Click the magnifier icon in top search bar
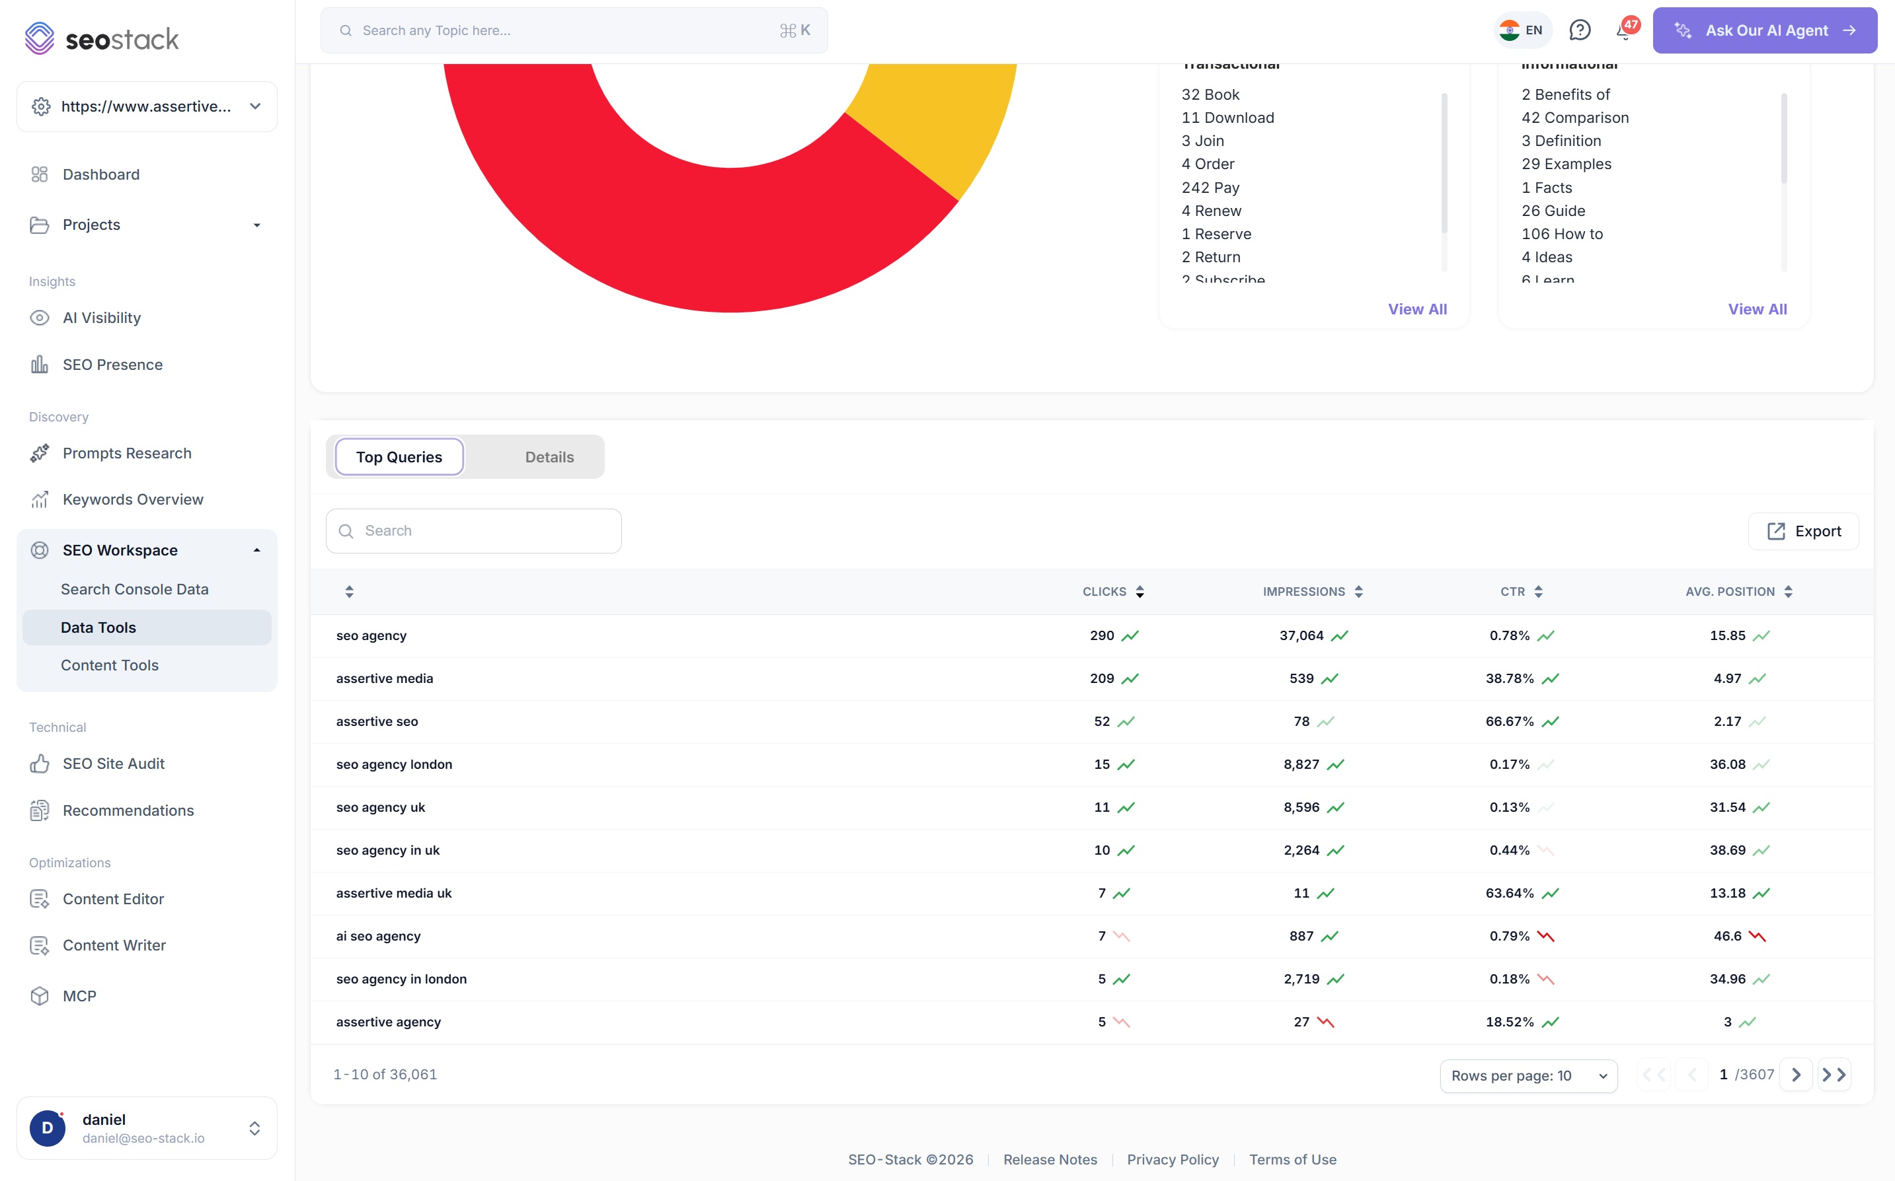The width and height of the screenshot is (1895, 1181). (x=346, y=30)
